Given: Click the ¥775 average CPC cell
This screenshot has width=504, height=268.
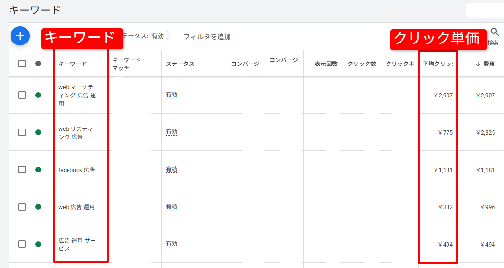Looking at the screenshot, I should (446, 133).
